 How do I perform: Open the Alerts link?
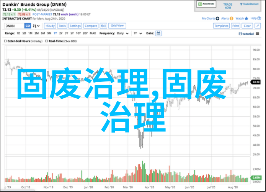point(225,18)
